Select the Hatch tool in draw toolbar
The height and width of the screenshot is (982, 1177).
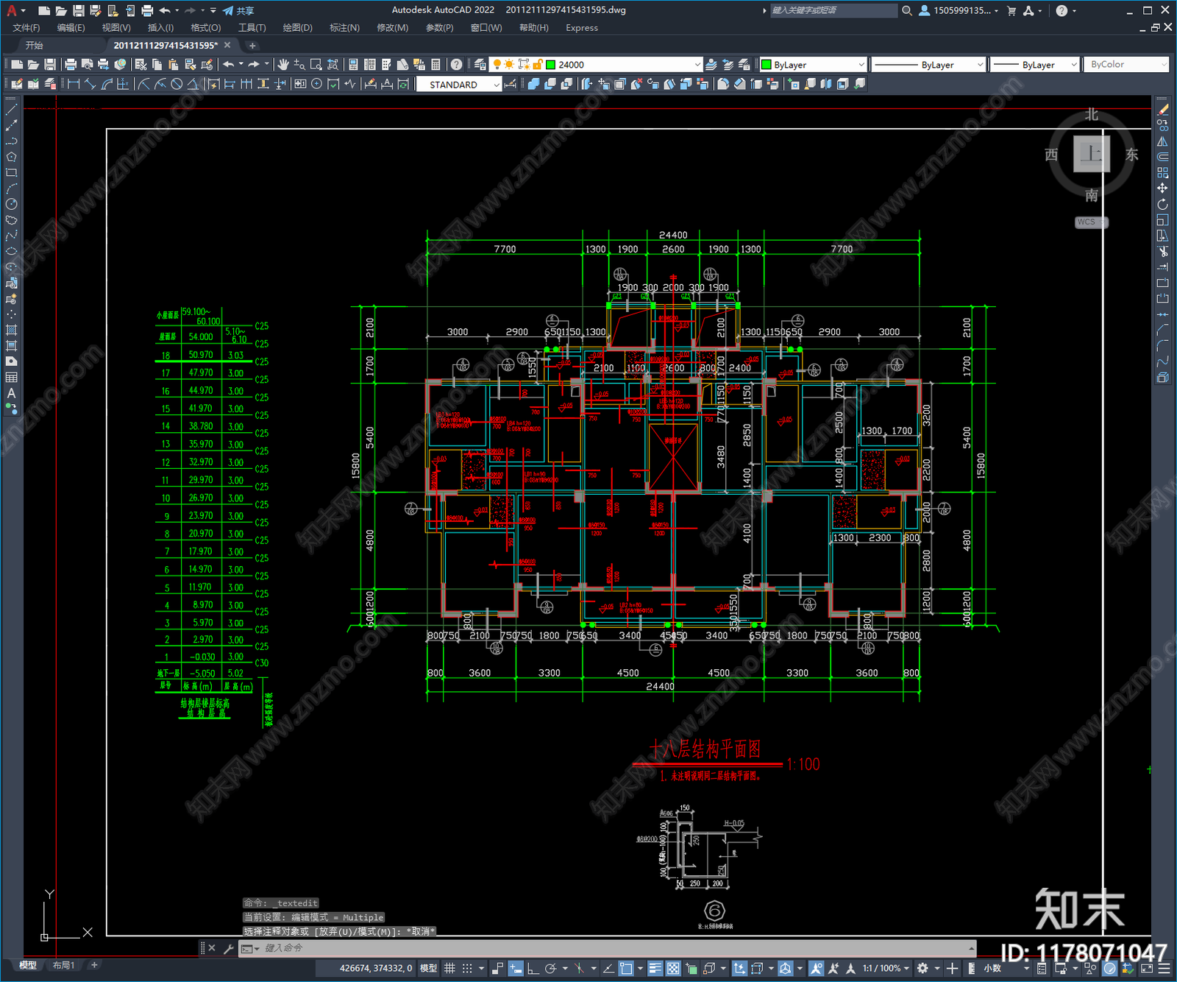pos(11,330)
